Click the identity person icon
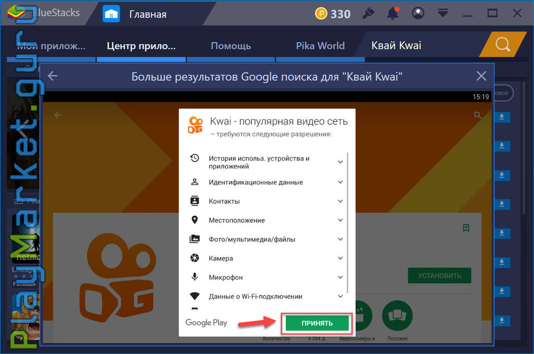This screenshot has width=534, height=354. pos(195,182)
